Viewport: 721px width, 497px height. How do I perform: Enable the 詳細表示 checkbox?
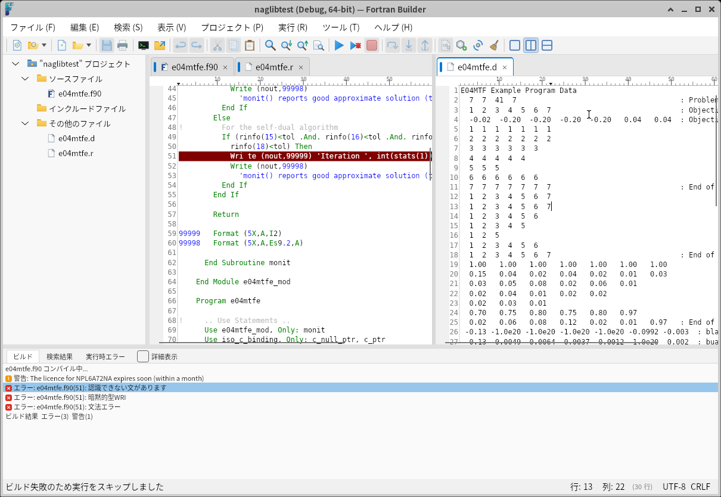tap(143, 356)
